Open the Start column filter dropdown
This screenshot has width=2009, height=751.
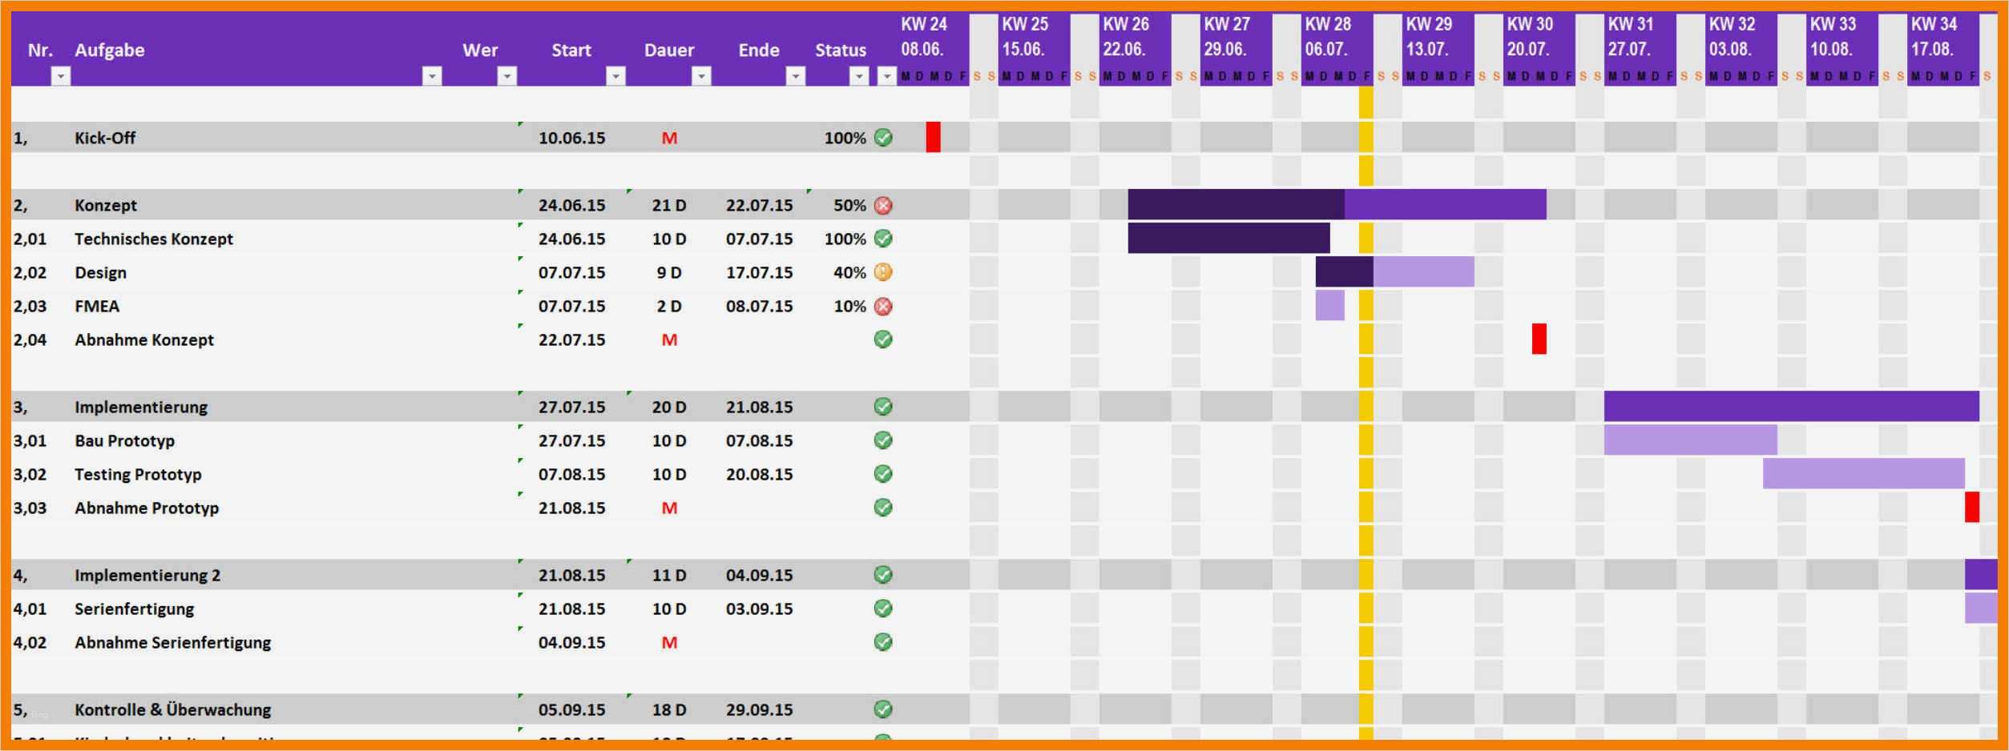(615, 77)
